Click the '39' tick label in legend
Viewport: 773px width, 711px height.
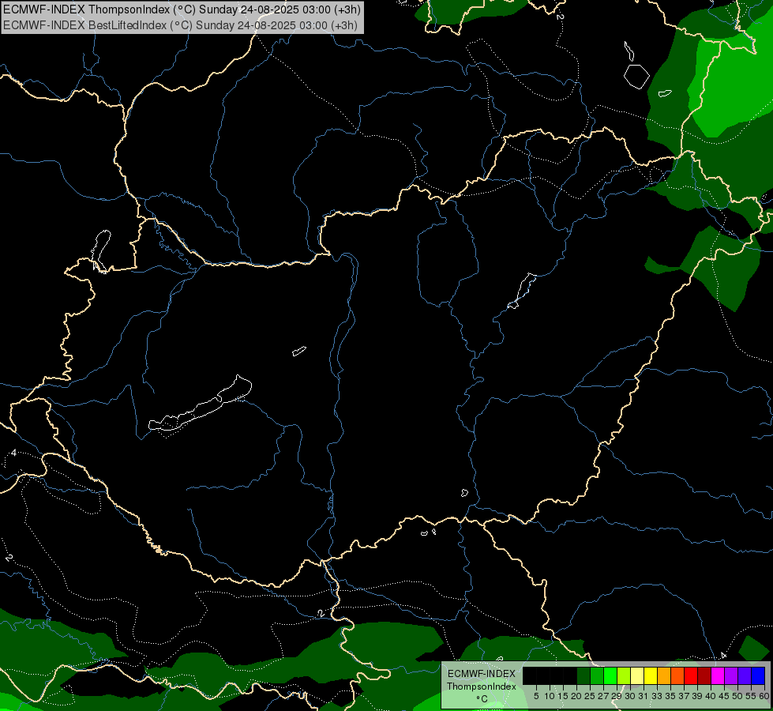pyautogui.click(x=697, y=696)
